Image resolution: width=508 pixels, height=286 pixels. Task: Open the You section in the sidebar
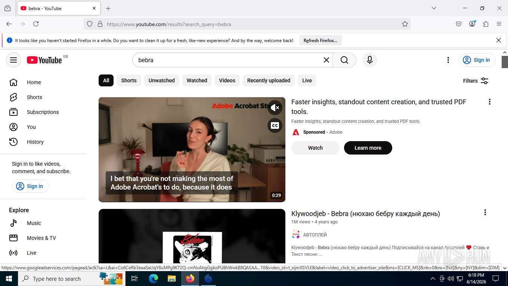(x=43, y=127)
